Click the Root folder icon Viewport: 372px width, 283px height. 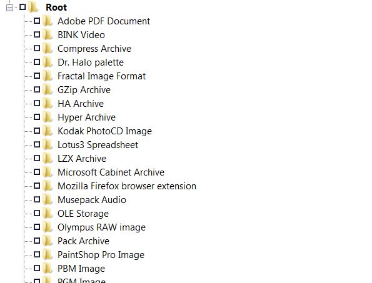coord(33,7)
